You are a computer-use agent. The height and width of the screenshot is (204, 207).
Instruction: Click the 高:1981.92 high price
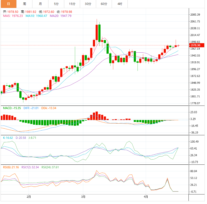tap(29, 12)
